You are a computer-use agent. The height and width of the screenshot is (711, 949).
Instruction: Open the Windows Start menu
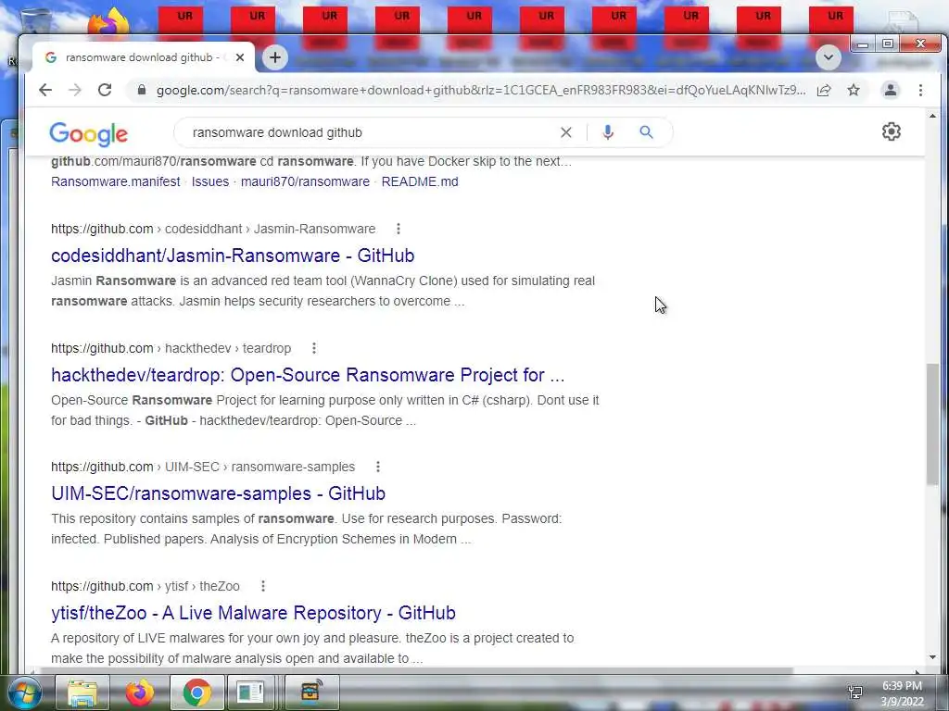[x=24, y=692]
